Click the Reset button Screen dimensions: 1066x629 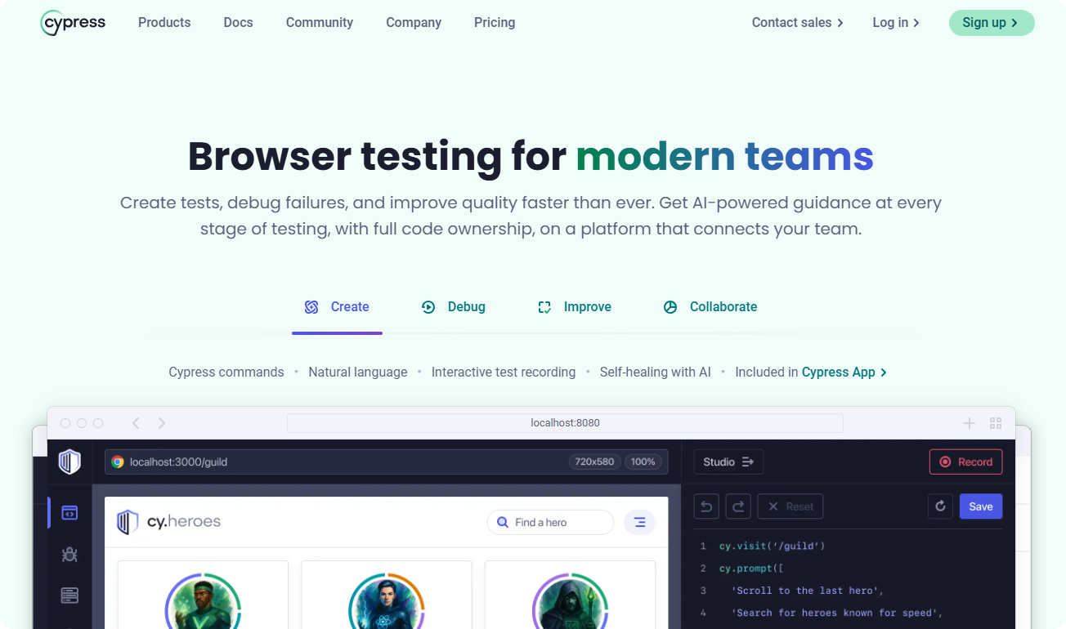pos(791,506)
